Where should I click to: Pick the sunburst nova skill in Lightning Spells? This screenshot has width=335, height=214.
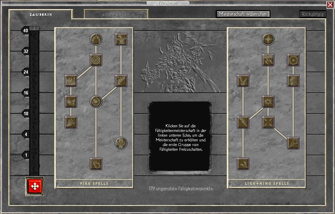(x=268, y=101)
